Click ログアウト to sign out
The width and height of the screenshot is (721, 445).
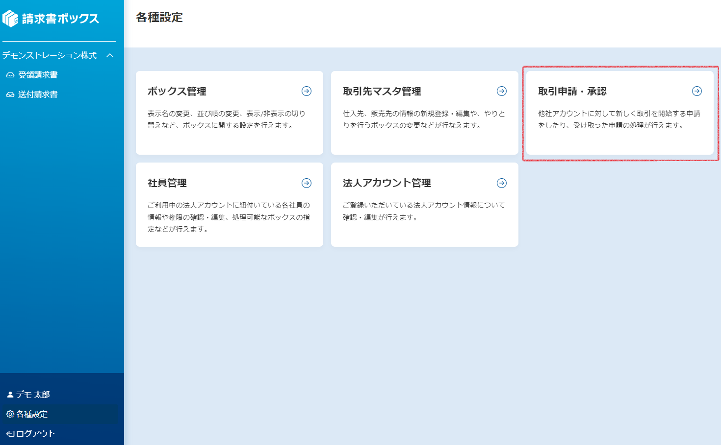tap(36, 434)
